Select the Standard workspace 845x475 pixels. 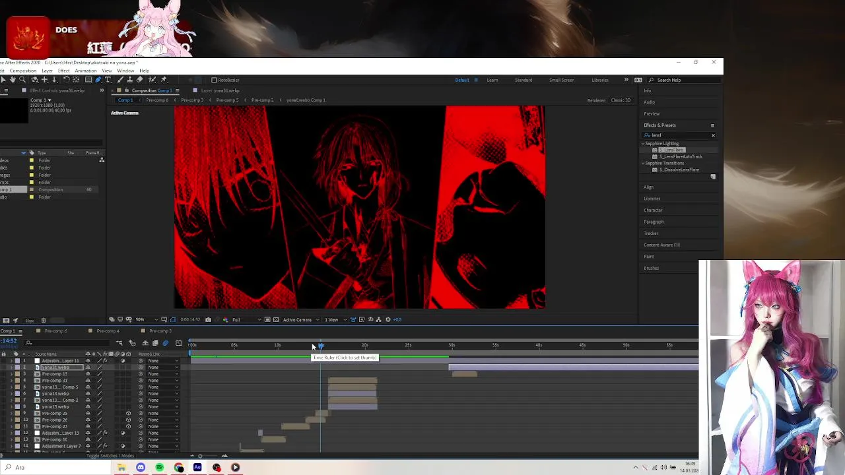tap(524, 80)
